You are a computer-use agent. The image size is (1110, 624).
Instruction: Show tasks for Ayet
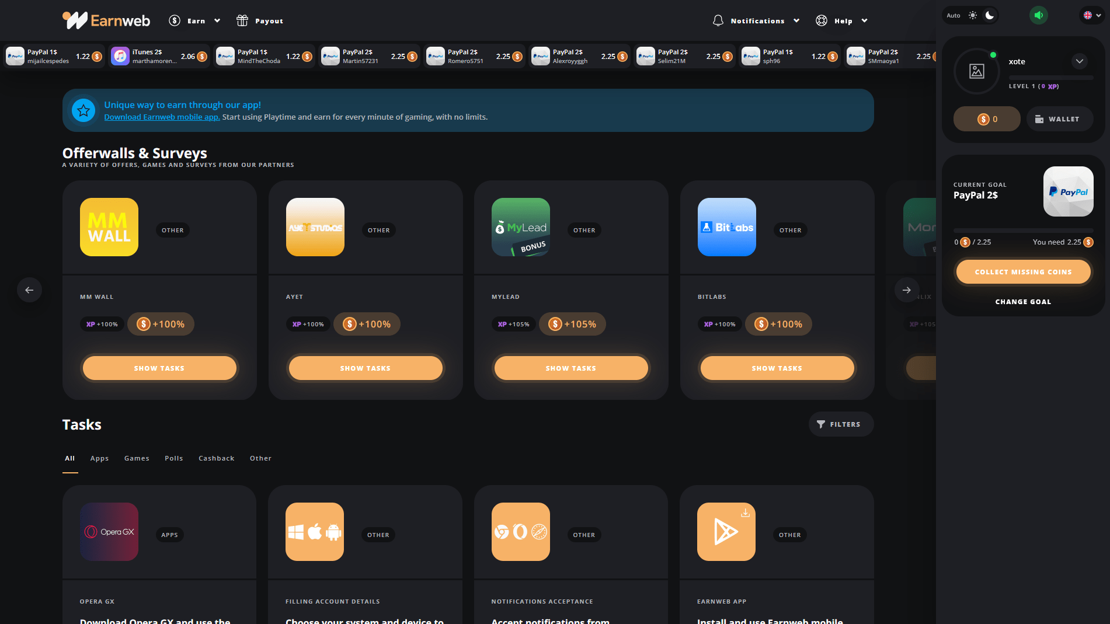366,368
